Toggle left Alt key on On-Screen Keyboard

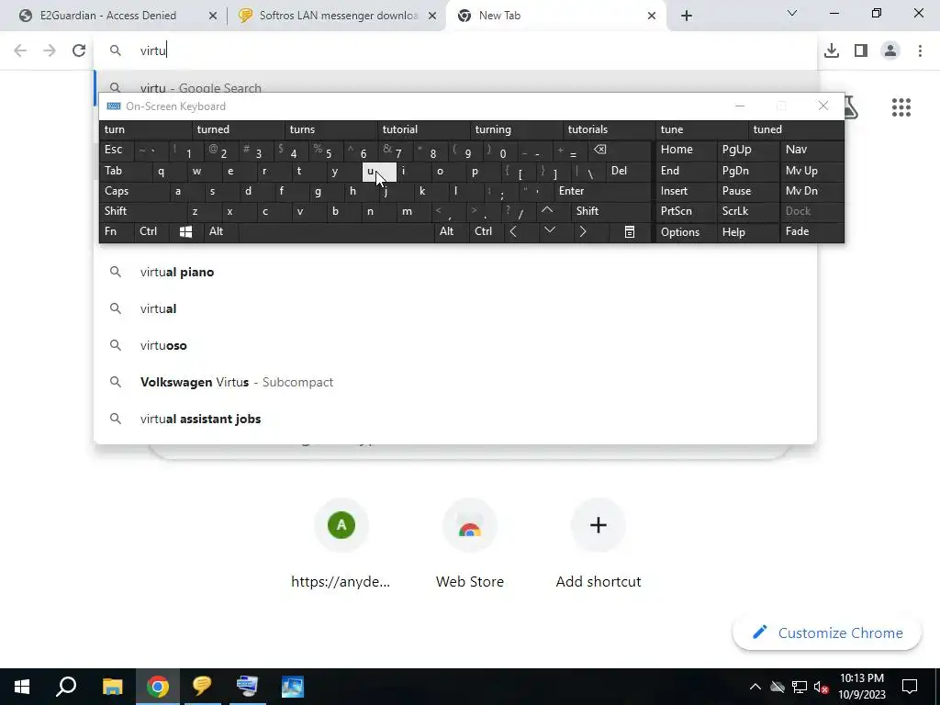point(221,231)
